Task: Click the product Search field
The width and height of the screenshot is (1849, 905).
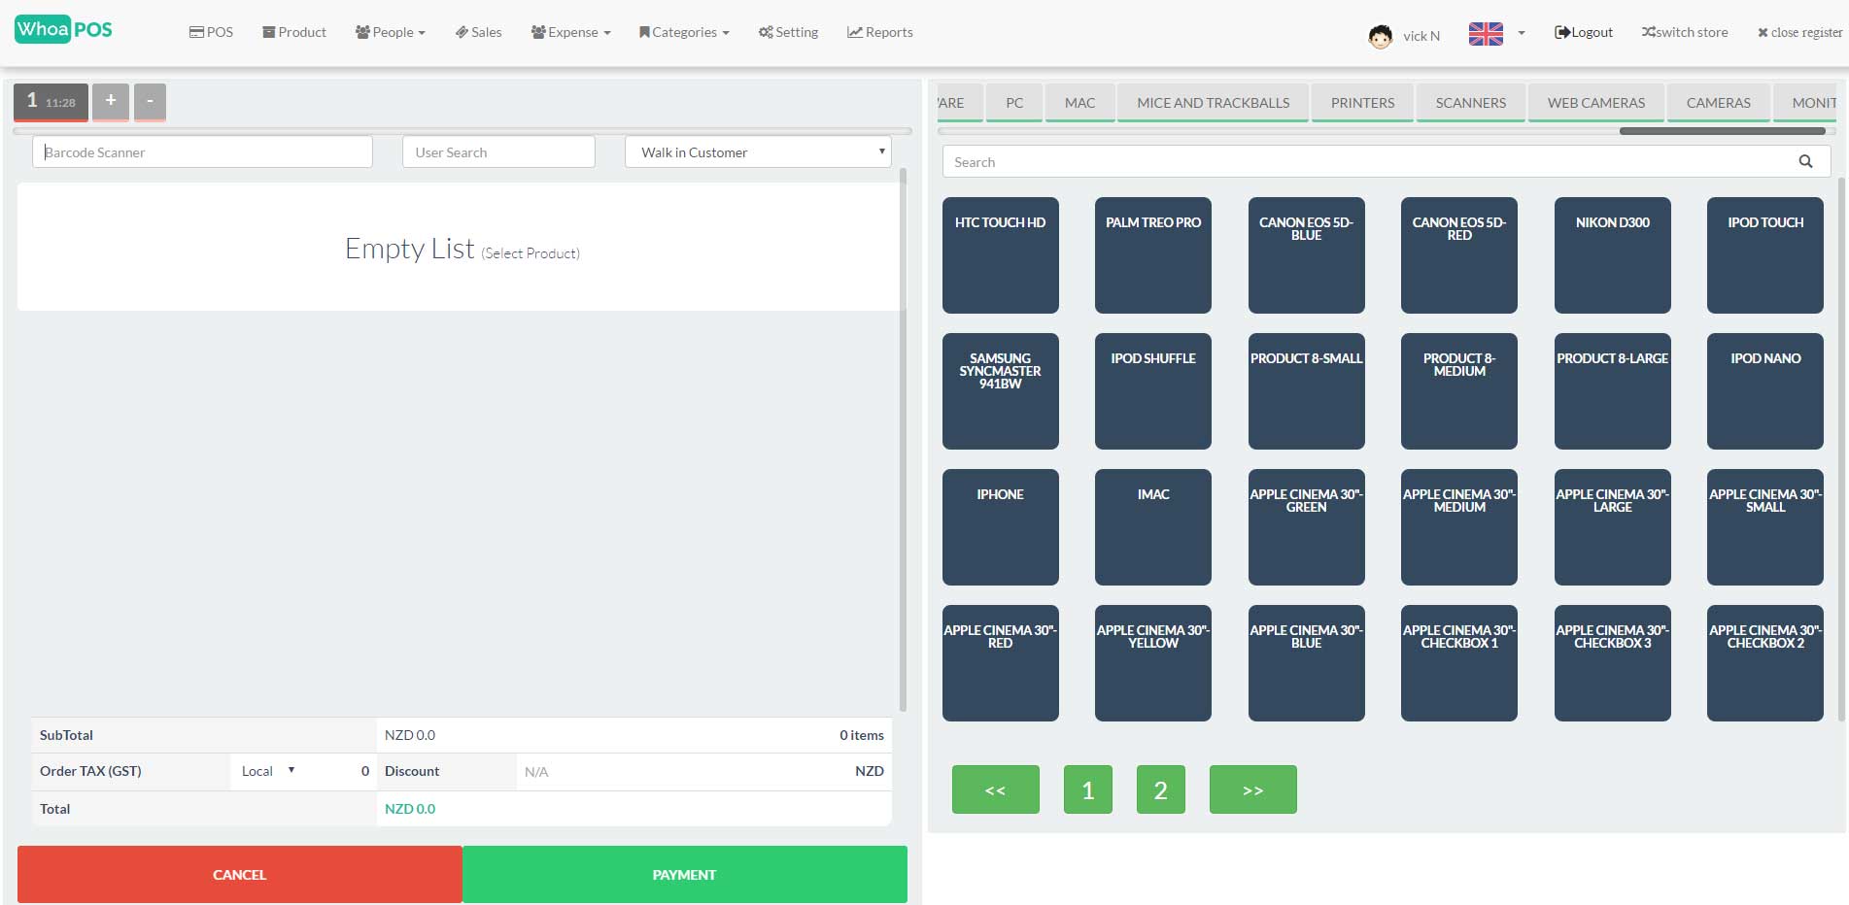Action: pyautogui.click(x=1387, y=161)
